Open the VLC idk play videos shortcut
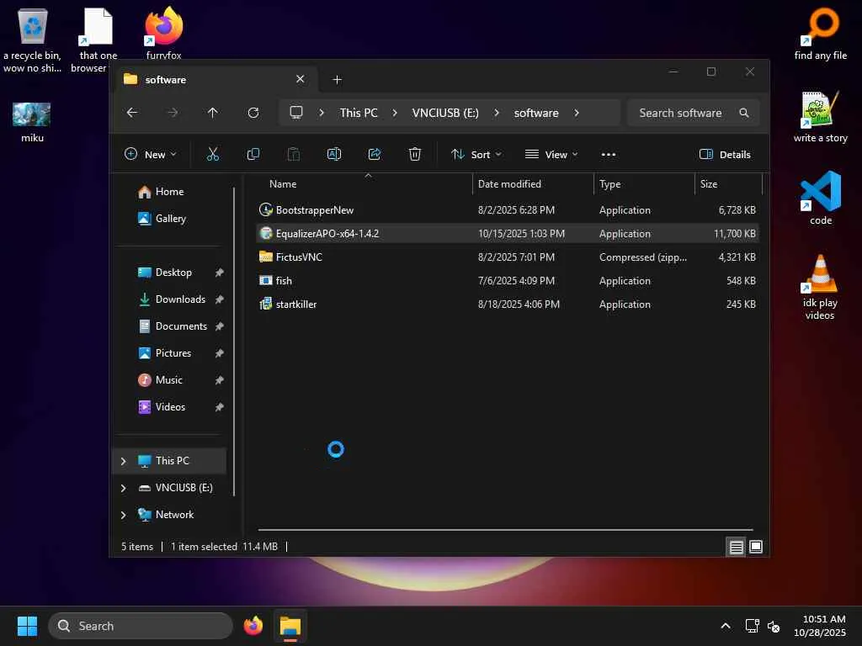The image size is (862, 646). tap(820, 286)
